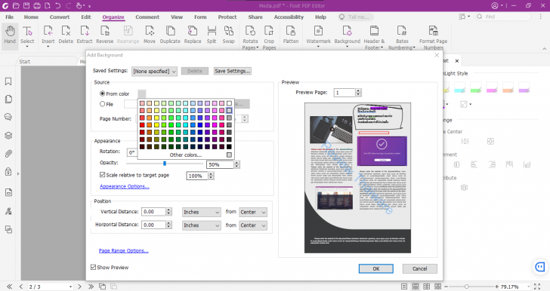Open the Horizontal Distance from-Center dropdown
This screenshot has height=291, width=550.
253,225
